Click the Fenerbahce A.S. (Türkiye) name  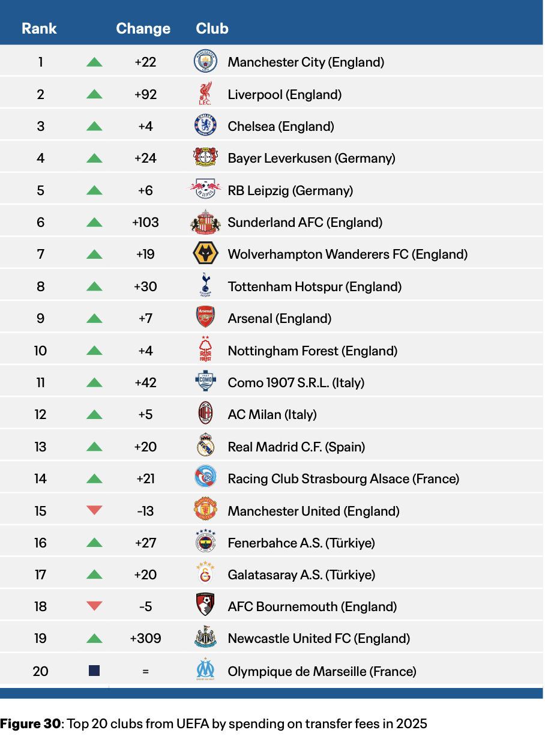[x=301, y=543]
